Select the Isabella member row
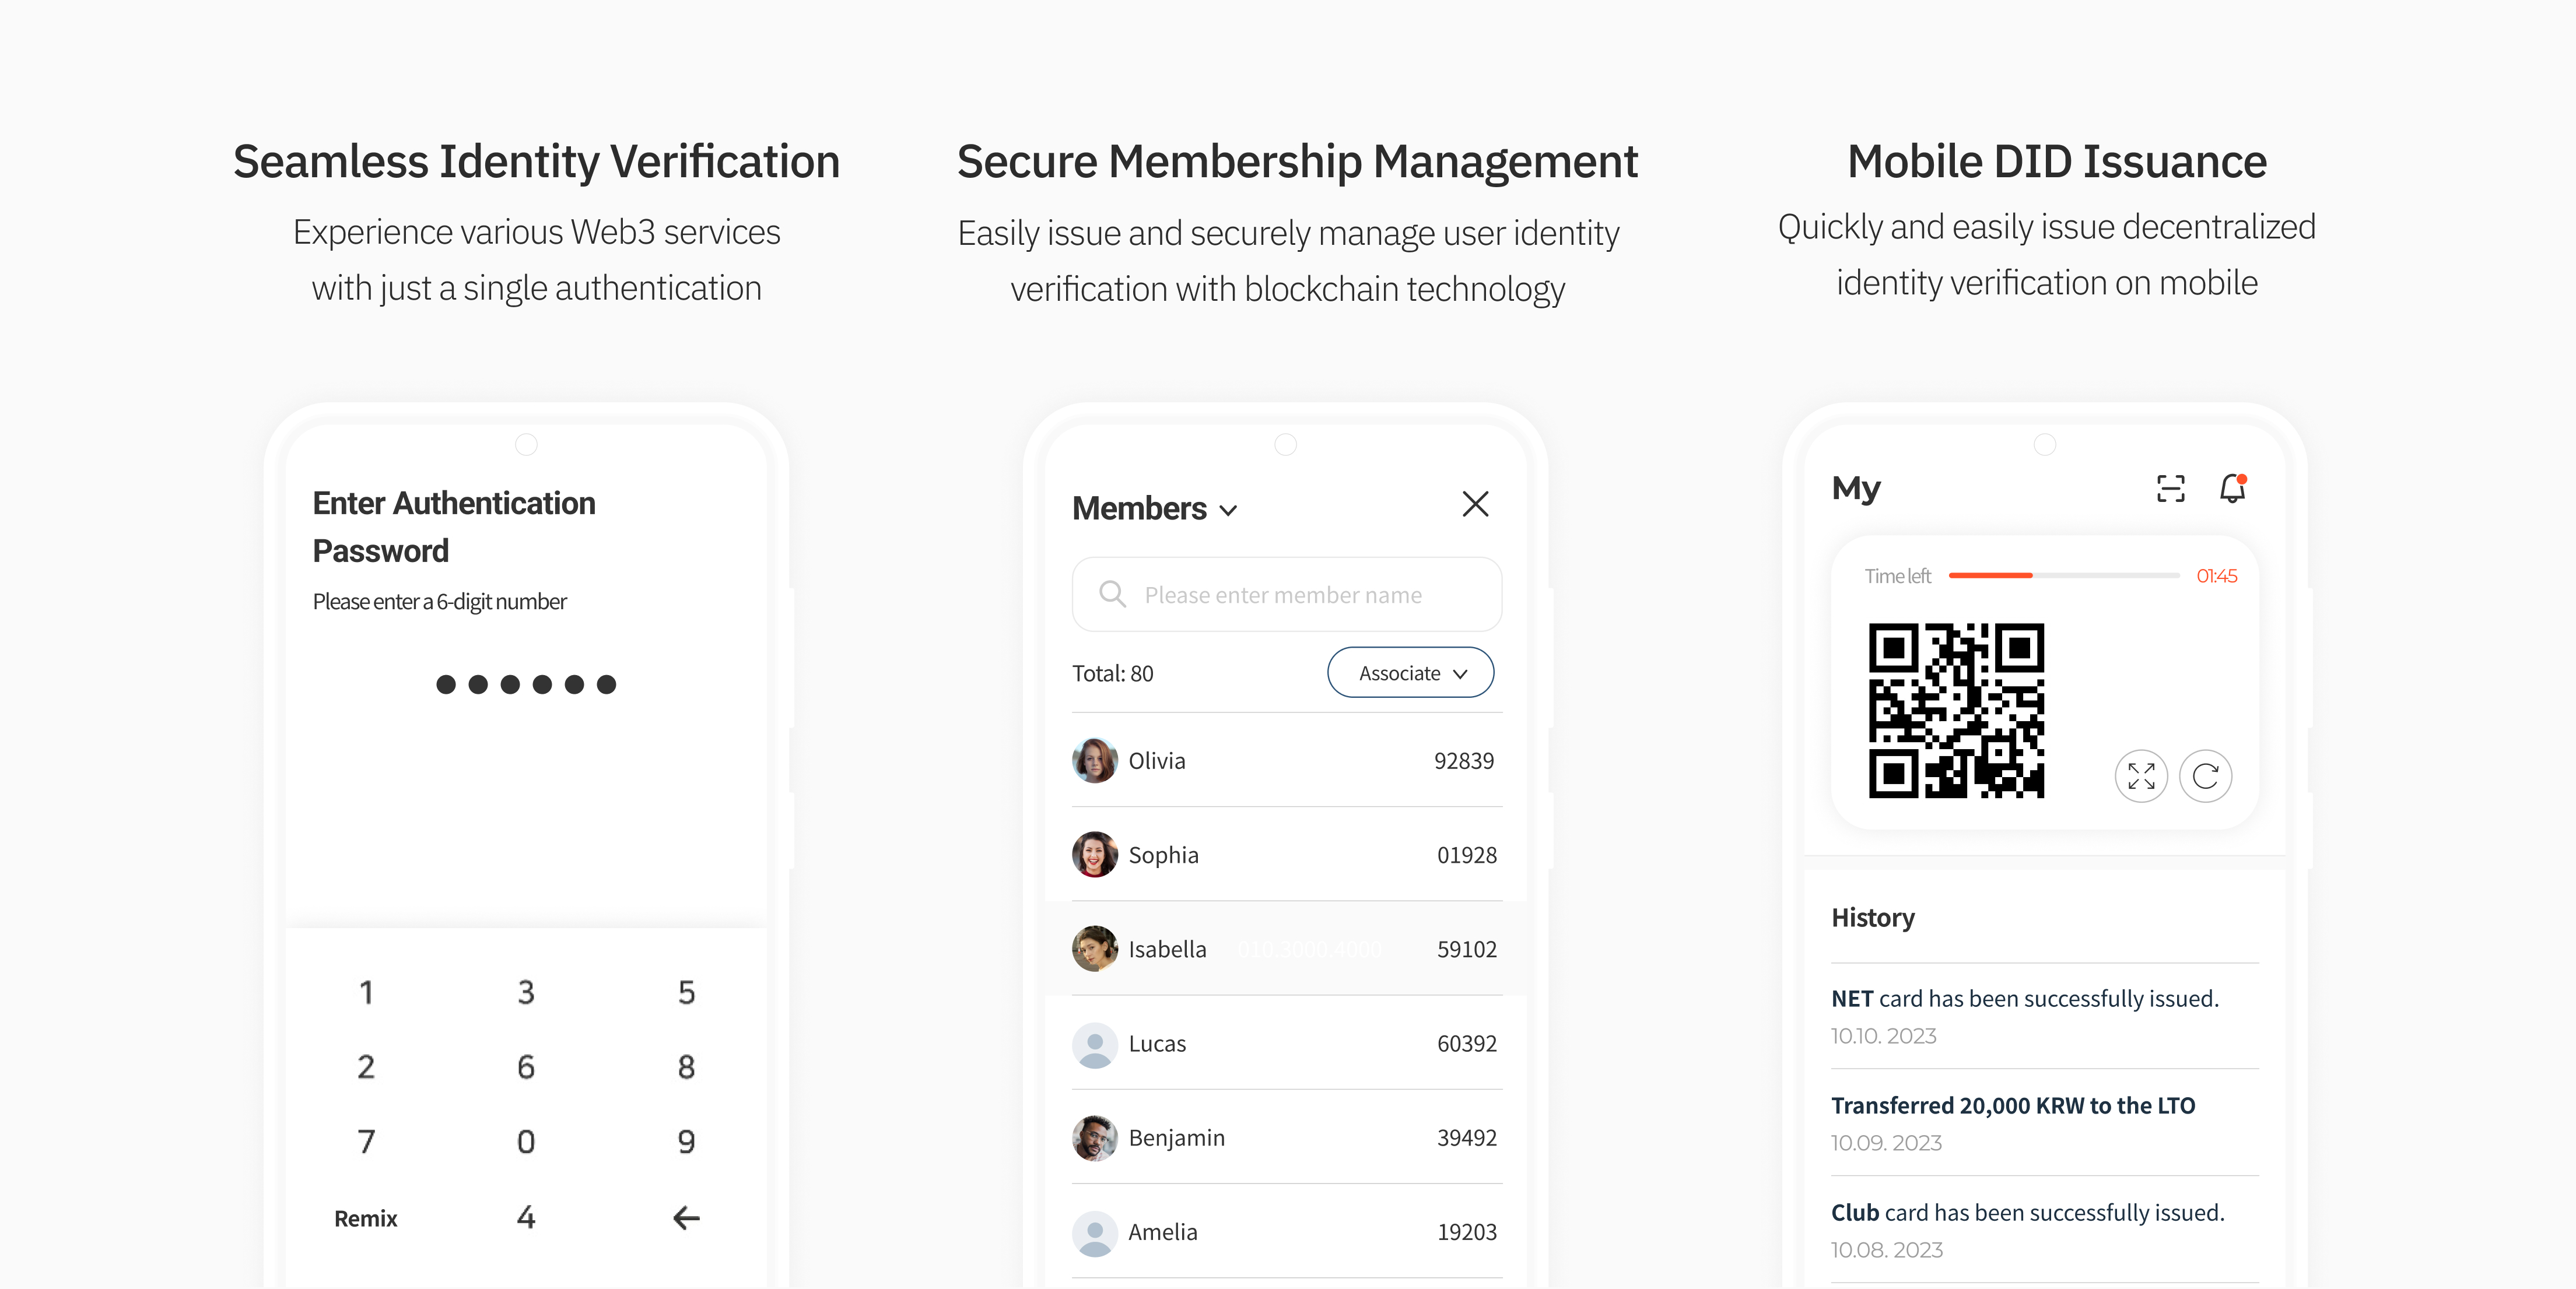Screen dimensions: 2576x1289 [1286, 949]
